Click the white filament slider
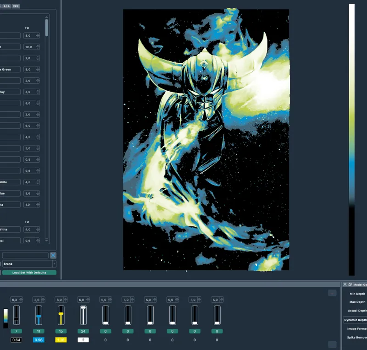367x350 pixels. tap(83, 315)
